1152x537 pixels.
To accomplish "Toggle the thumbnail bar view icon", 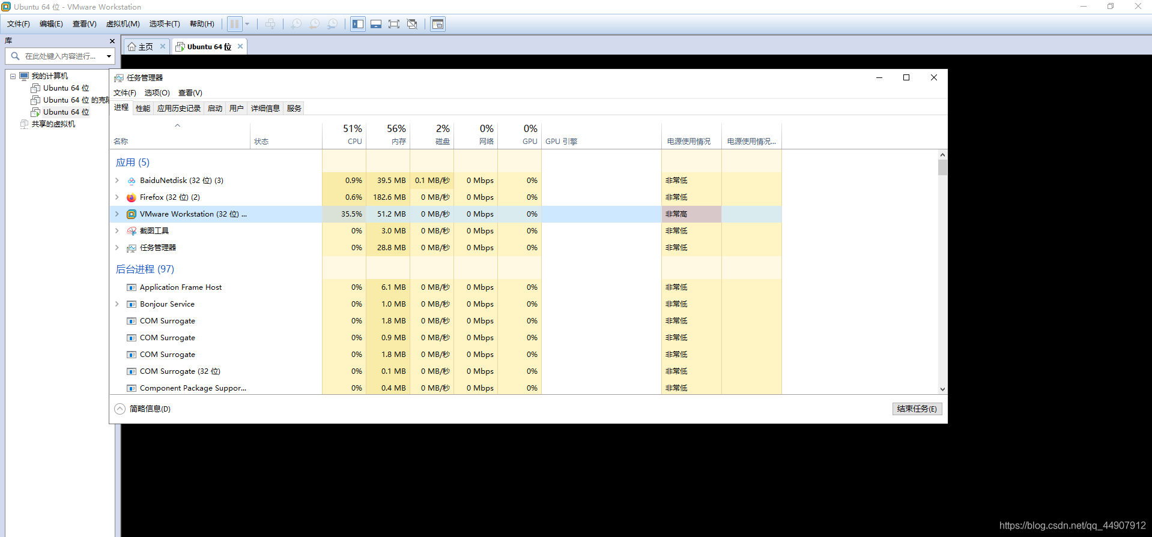I will (x=376, y=24).
